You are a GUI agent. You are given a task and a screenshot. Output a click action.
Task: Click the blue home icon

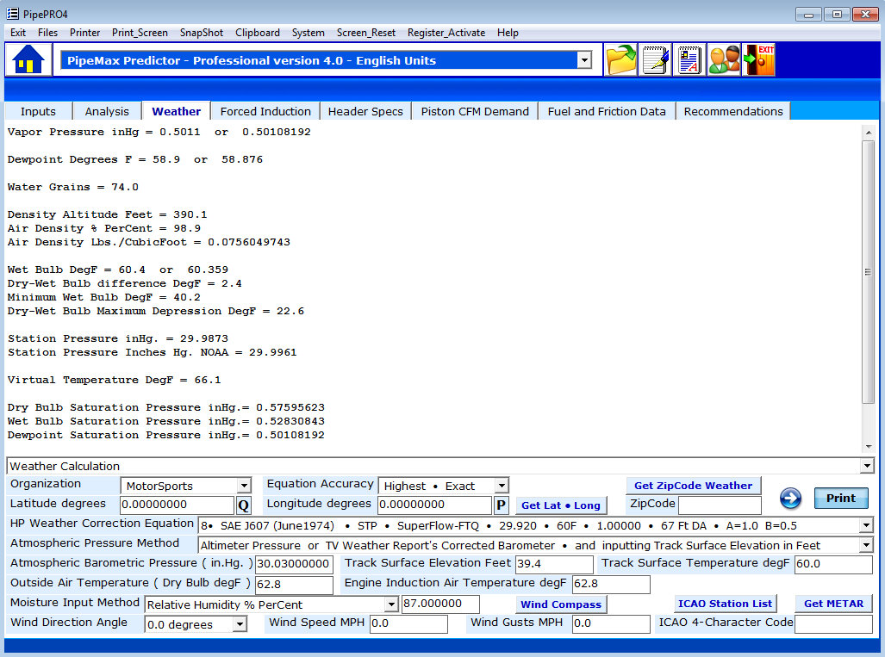click(x=27, y=59)
